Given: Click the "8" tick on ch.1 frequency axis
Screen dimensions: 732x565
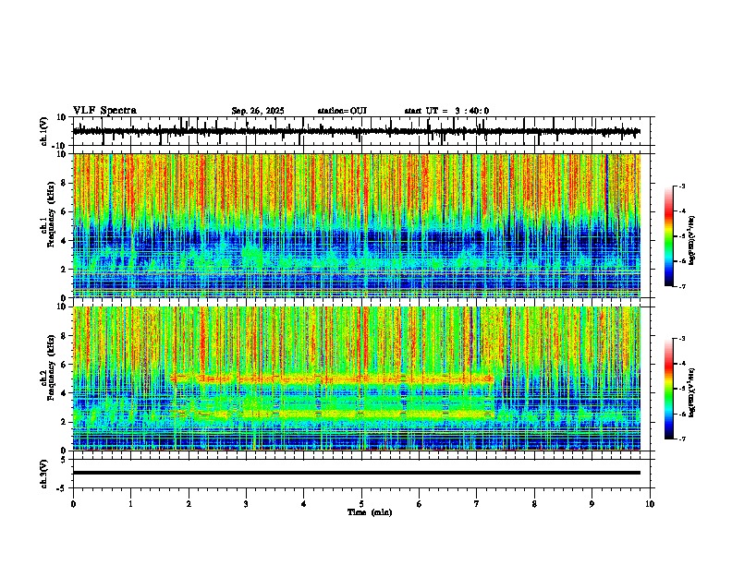Looking at the screenshot, I should 65,183.
